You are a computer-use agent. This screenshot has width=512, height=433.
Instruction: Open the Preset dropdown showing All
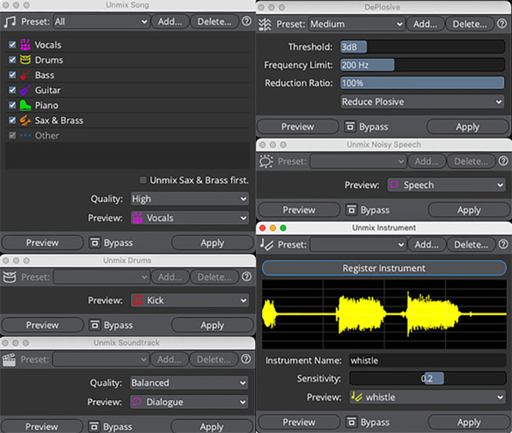(x=102, y=22)
